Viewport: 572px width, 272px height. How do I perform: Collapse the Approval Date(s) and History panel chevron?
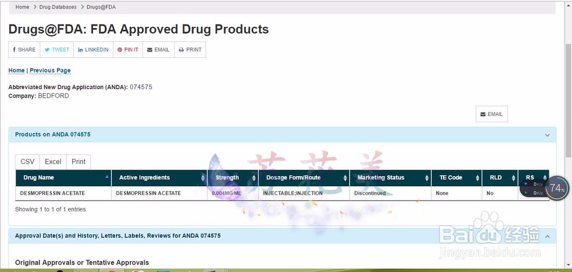coord(547,236)
